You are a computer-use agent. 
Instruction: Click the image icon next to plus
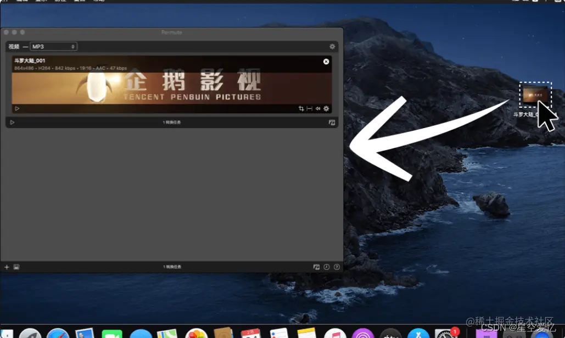(16, 267)
